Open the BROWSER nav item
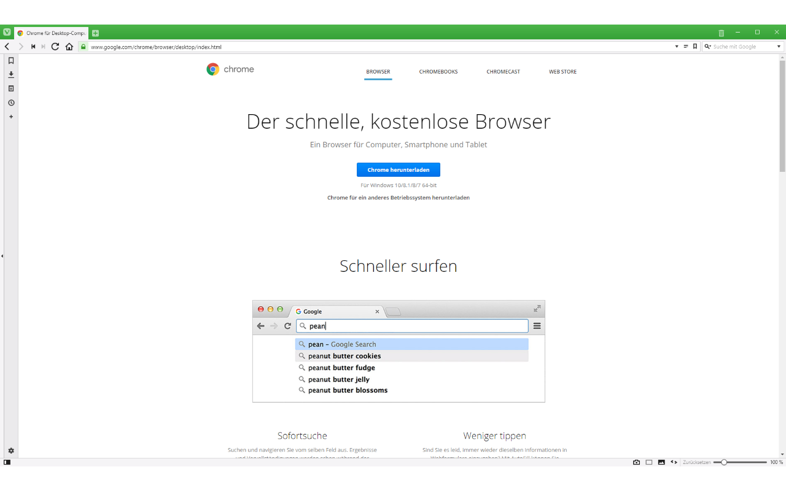This screenshot has width=786, height=491. [x=378, y=72]
